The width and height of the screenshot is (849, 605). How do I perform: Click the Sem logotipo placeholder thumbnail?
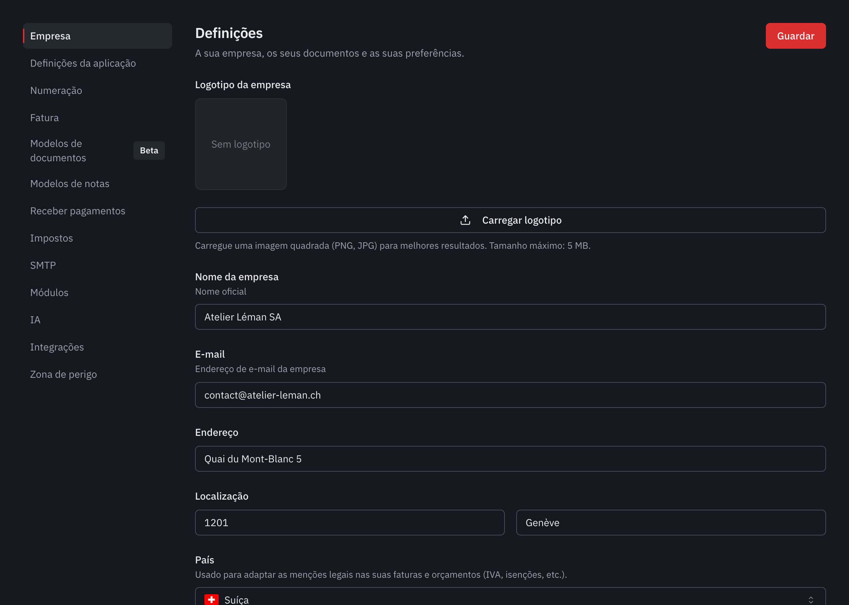pyautogui.click(x=241, y=144)
